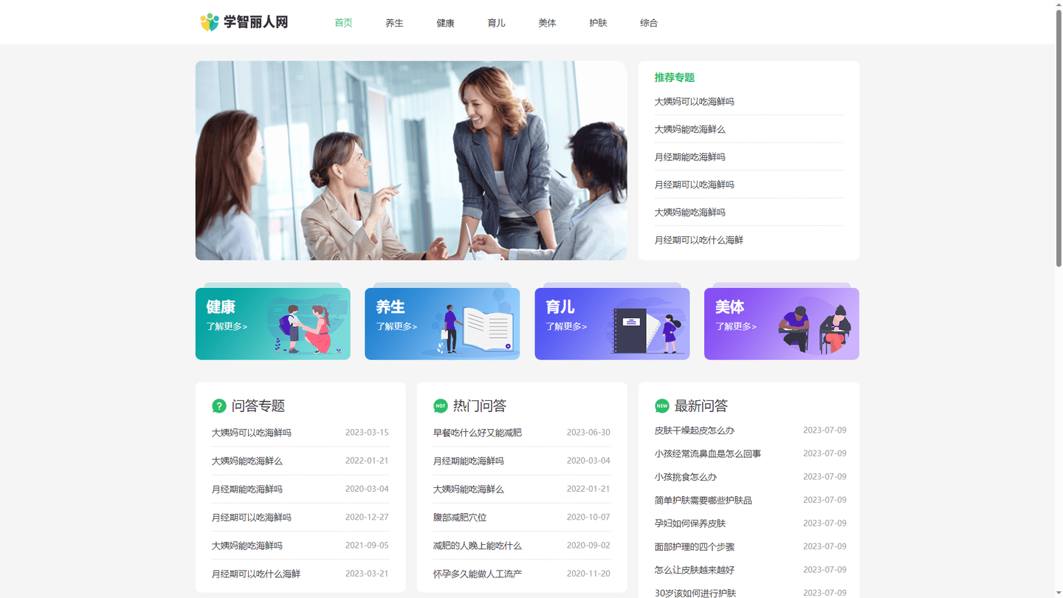Click the HOT badge icon beside 热门问答

coord(440,406)
